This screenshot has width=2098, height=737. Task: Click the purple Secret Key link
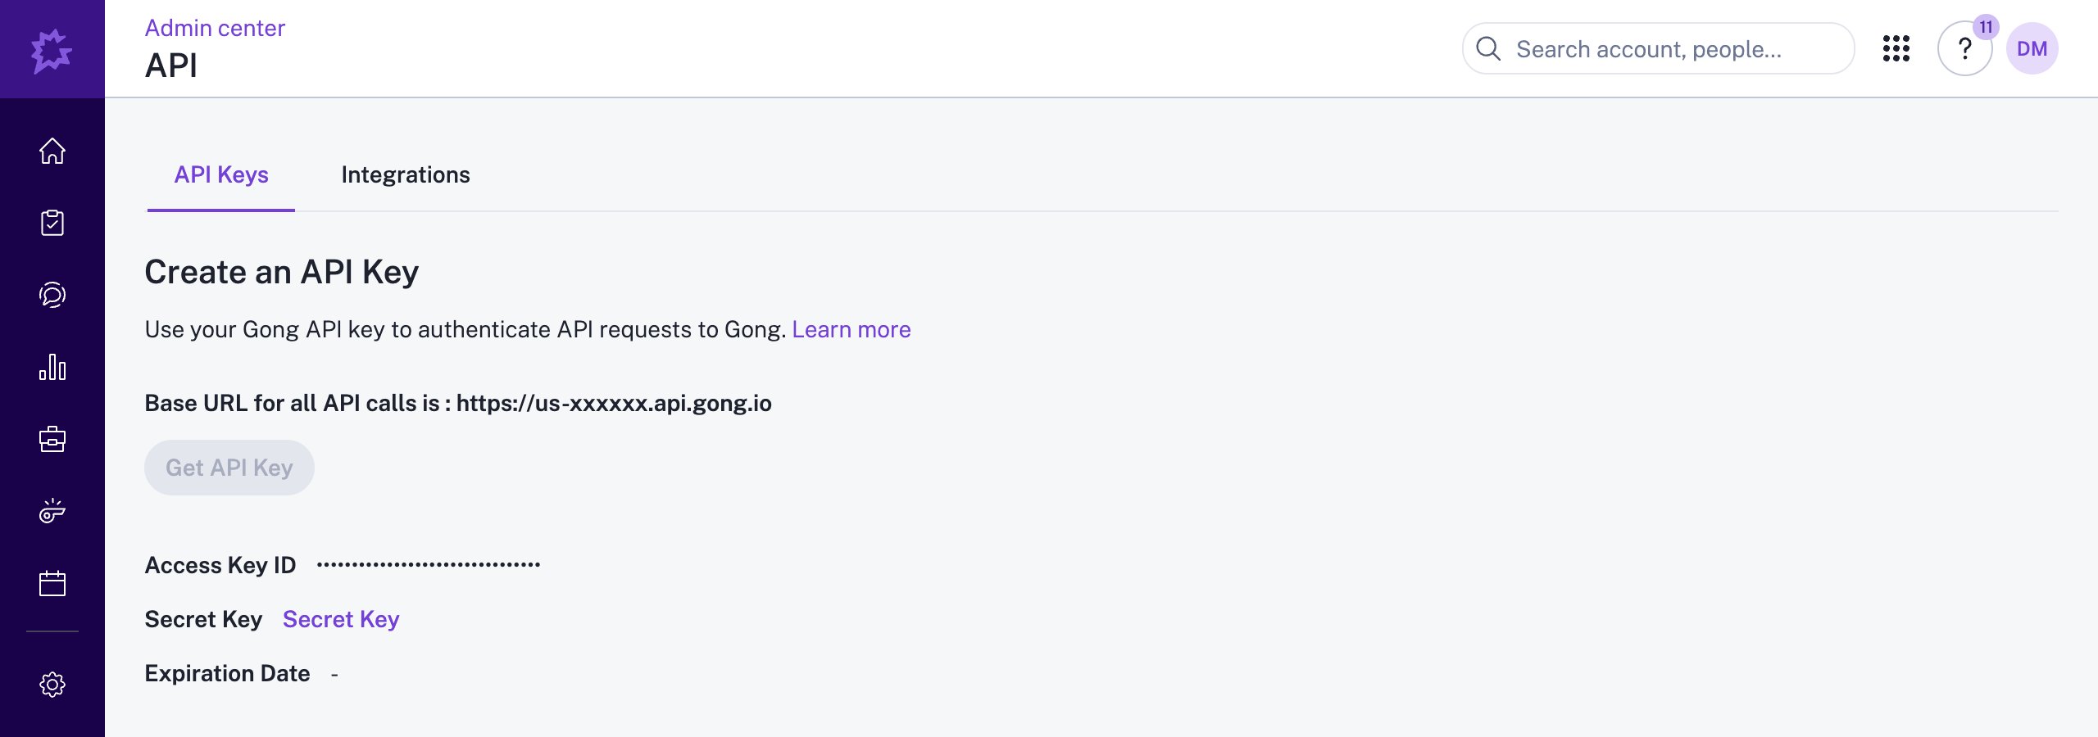click(341, 619)
